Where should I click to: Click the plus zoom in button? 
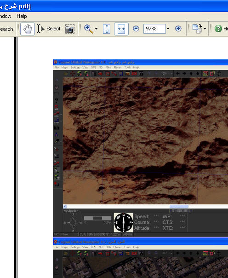[178, 29]
